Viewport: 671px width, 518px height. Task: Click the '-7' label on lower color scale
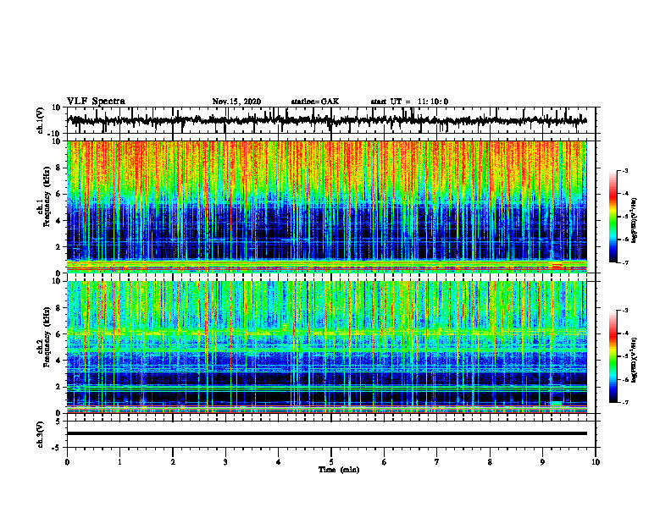(x=624, y=403)
